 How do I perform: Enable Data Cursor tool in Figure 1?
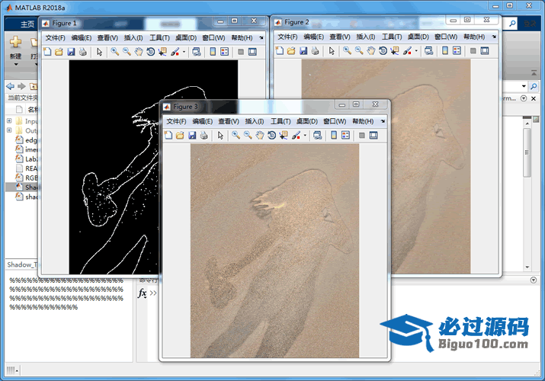pyautogui.click(x=162, y=52)
